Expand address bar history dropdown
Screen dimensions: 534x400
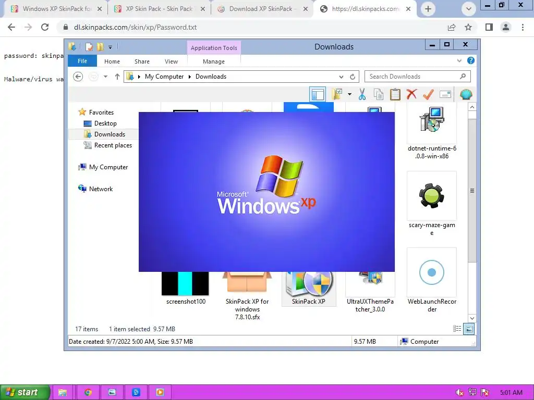[x=341, y=77]
